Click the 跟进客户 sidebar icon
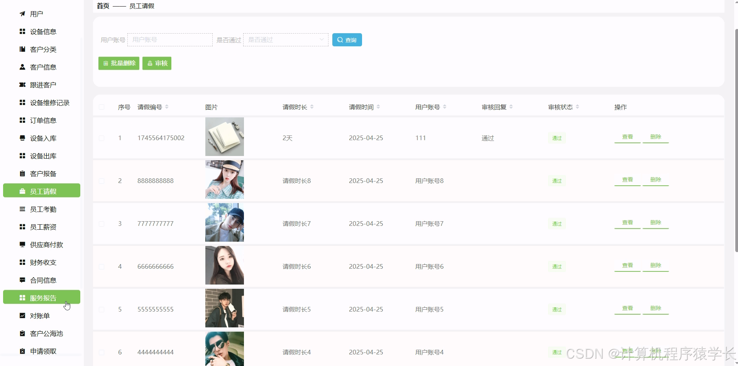Image resolution: width=738 pixels, height=366 pixels. point(22,85)
